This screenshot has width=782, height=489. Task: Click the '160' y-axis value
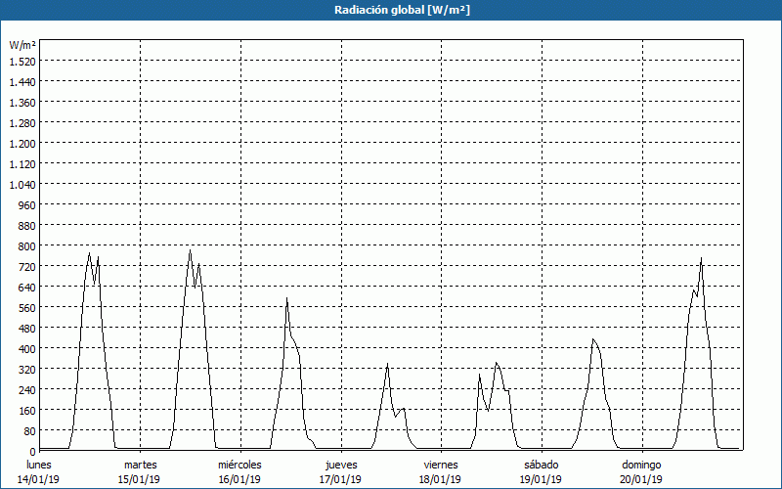pyautogui.click(x=27, y=410)
